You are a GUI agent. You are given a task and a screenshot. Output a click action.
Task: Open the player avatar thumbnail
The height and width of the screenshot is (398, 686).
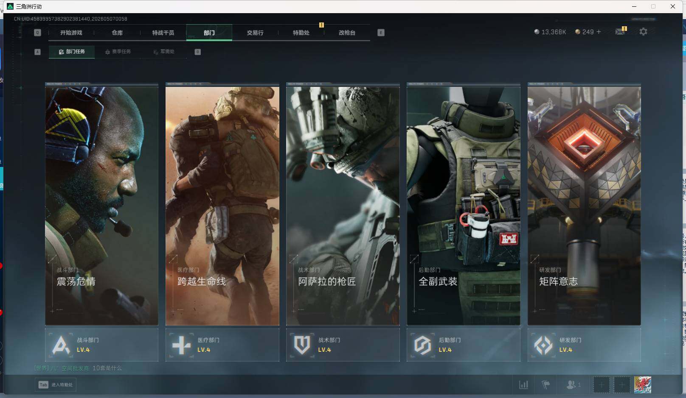643,385
